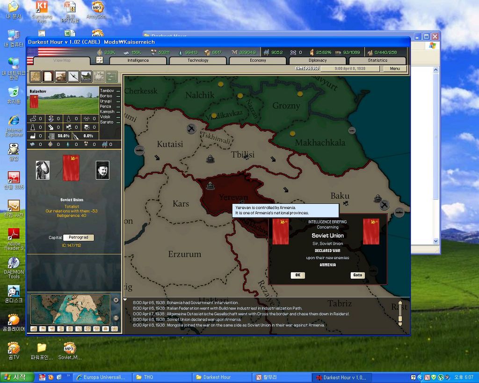
Task: Click the Soviet leader portrait on the right
Action: tap(102, 170)
